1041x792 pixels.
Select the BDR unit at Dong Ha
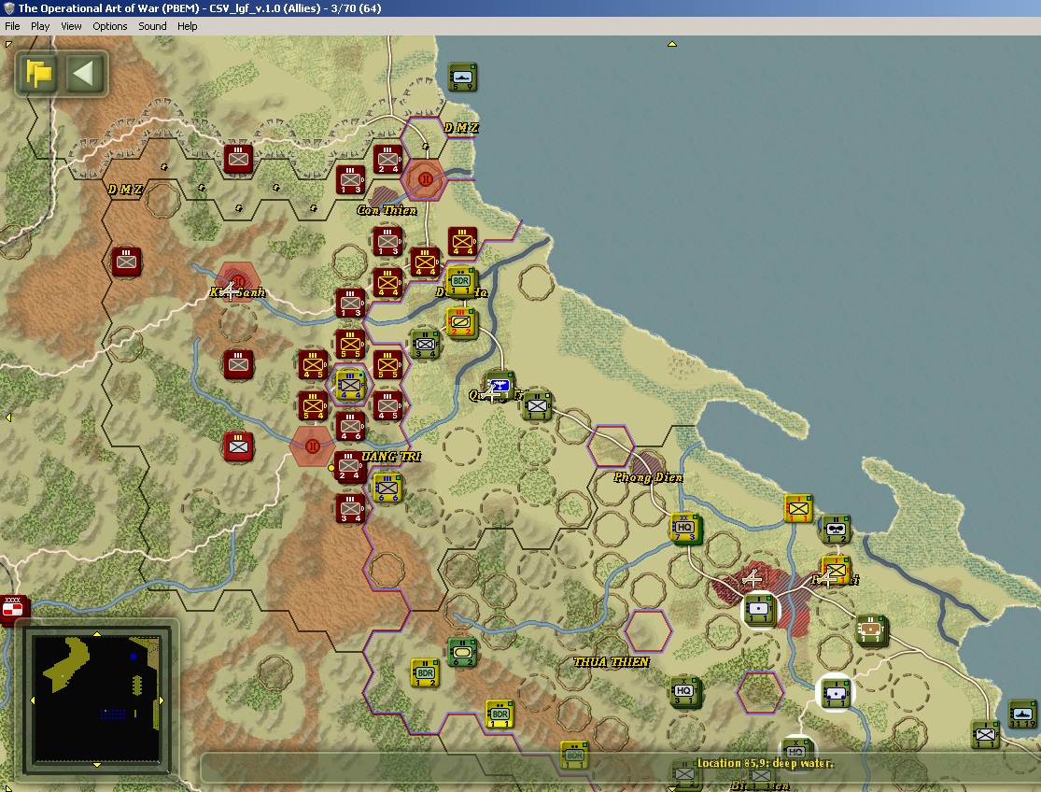click(461, 281)
